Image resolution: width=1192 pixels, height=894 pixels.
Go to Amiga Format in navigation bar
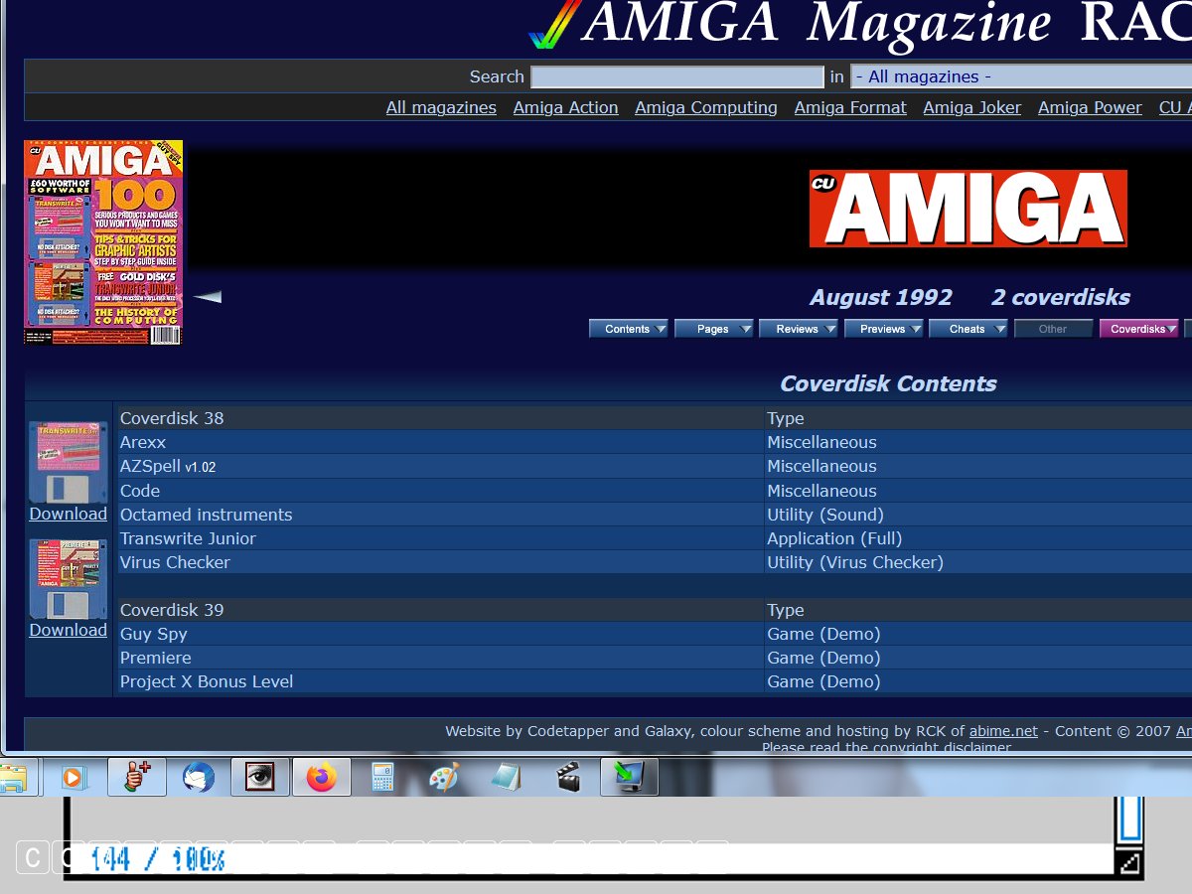coord(850,107)
